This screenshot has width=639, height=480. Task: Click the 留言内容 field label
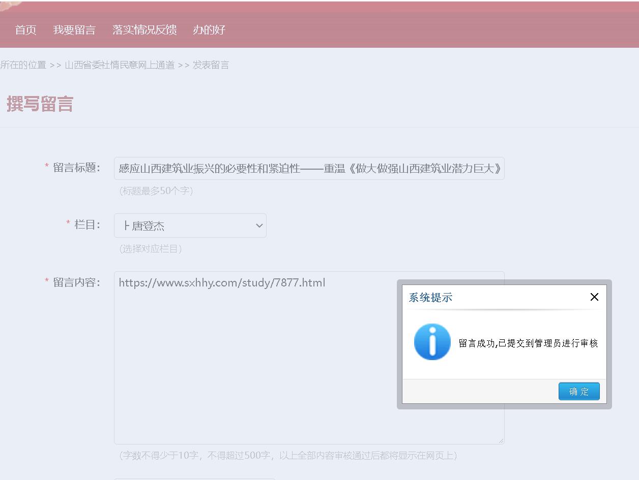[x=76, y=282]
